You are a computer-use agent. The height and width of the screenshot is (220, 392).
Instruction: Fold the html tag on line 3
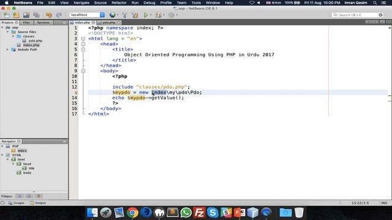coord(83,38)
